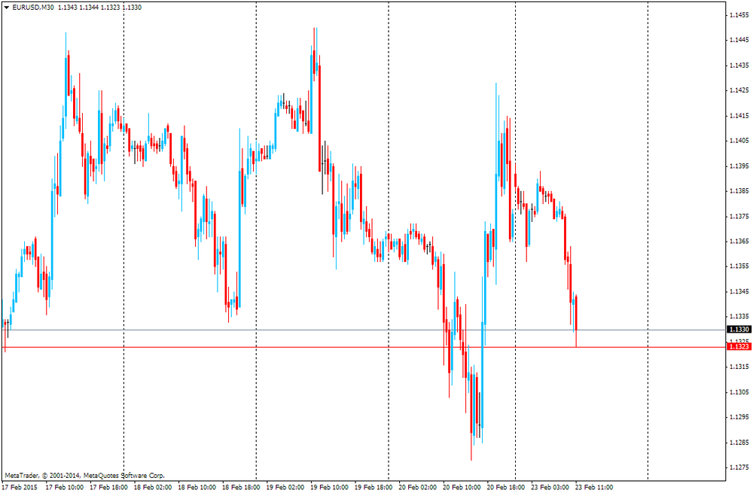Click the 1.1305 price axis label

tap(739, 392)
